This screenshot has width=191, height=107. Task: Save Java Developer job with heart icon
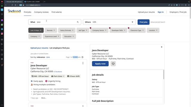113,64
